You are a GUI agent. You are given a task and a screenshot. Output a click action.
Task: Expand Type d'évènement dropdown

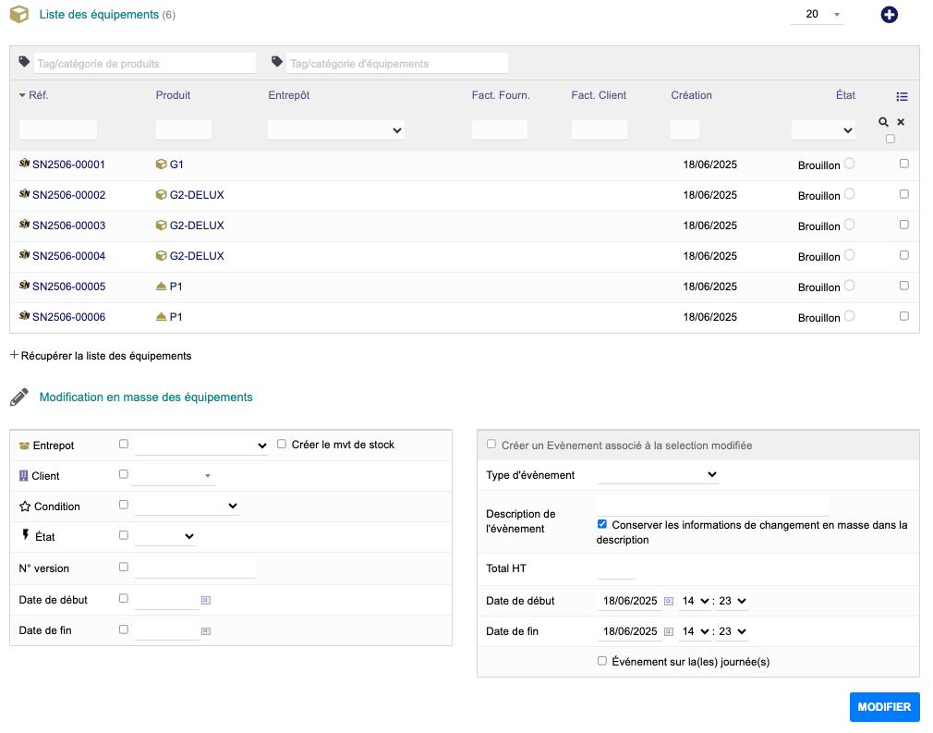(x=658, y=474)
